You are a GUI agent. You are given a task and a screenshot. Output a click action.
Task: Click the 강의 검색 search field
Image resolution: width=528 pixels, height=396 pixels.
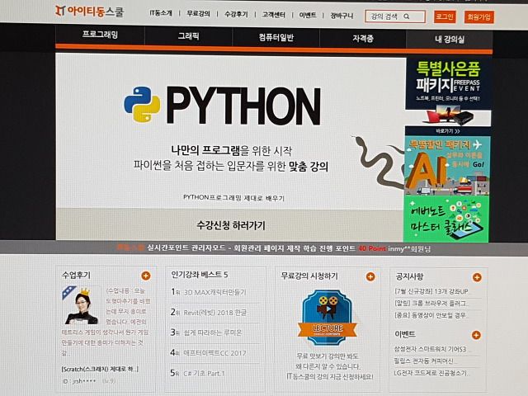tap(395, 16)
